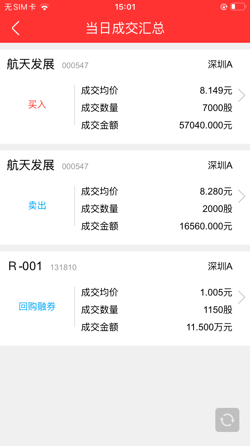Tap the battery indicator icon
The width and height of the screenshot is (250, 446).
click(238, 7)
